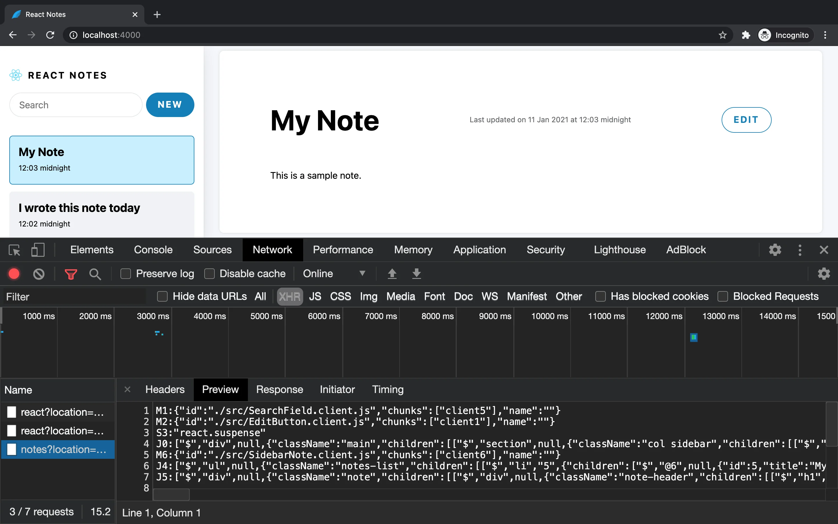Switch to the Console tab
The image size is (838, 524).
[x=153, y=250]
